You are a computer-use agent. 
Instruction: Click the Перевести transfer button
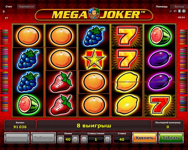[26, 7]
